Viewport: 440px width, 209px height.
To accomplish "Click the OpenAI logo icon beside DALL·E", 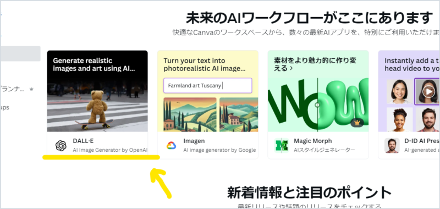I will coord(61,146).
